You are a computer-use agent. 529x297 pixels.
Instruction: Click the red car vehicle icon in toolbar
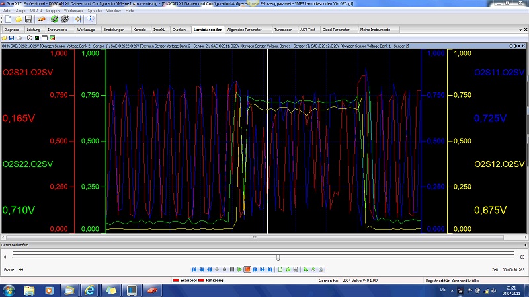41,18
